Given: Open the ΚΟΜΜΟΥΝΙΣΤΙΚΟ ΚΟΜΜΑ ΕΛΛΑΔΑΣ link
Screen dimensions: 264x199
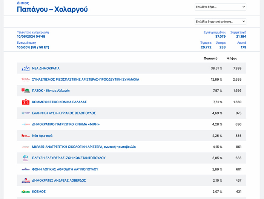Looking at the screenshot, I should (60, 102).
